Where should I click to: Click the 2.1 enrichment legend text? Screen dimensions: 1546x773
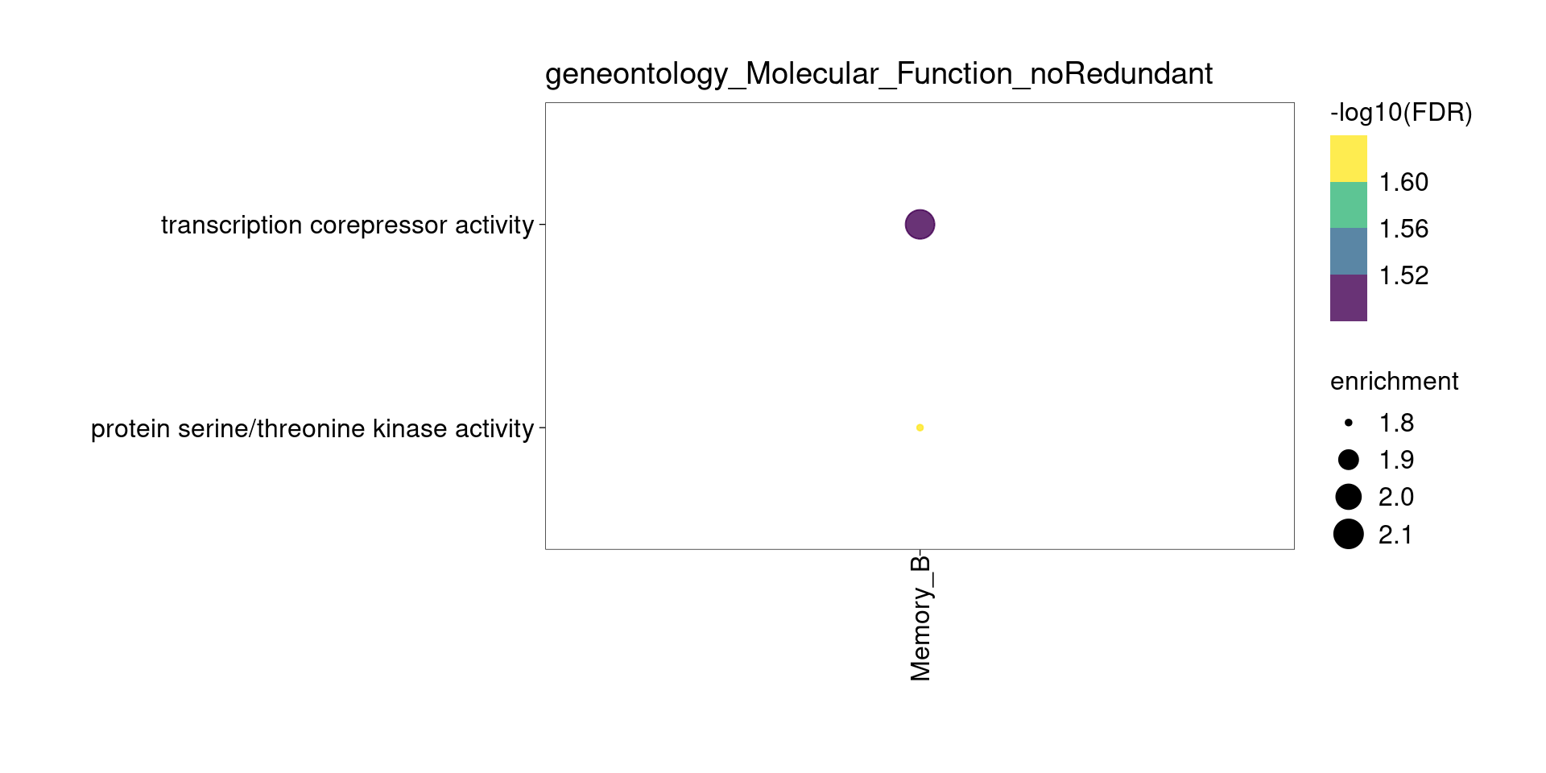pyautogui.click(x=1395, y=535)
